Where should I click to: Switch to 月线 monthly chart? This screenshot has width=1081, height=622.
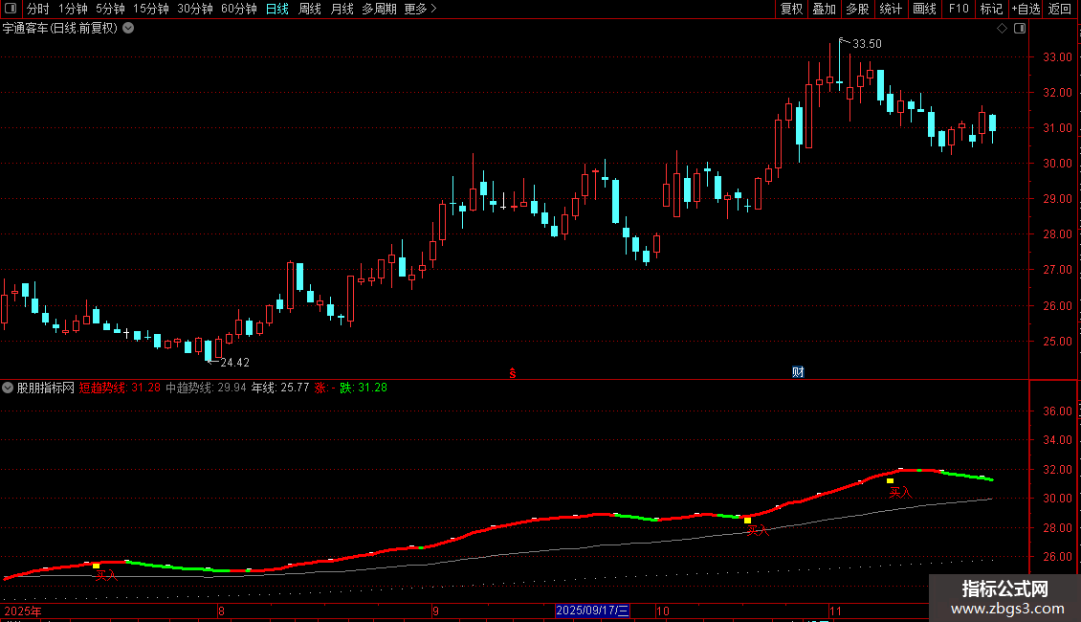(342, 9)
